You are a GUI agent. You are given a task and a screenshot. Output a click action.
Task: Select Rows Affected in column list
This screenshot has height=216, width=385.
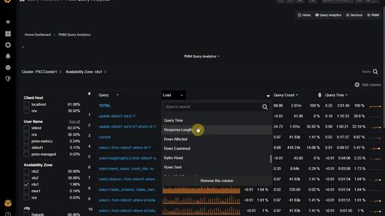pyautogui.click(x=217, y=139)
